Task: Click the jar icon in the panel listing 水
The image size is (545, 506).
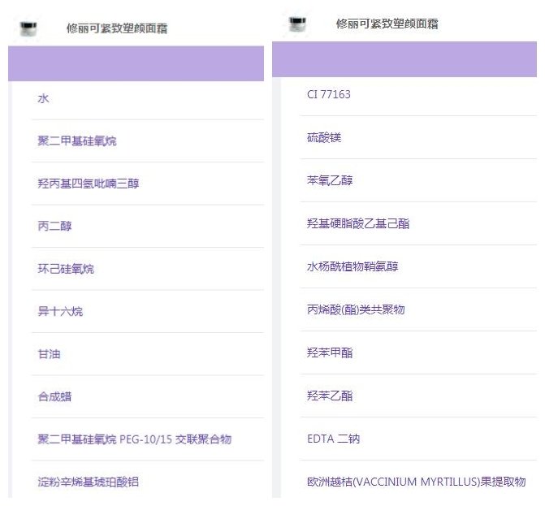Action: 28,29
